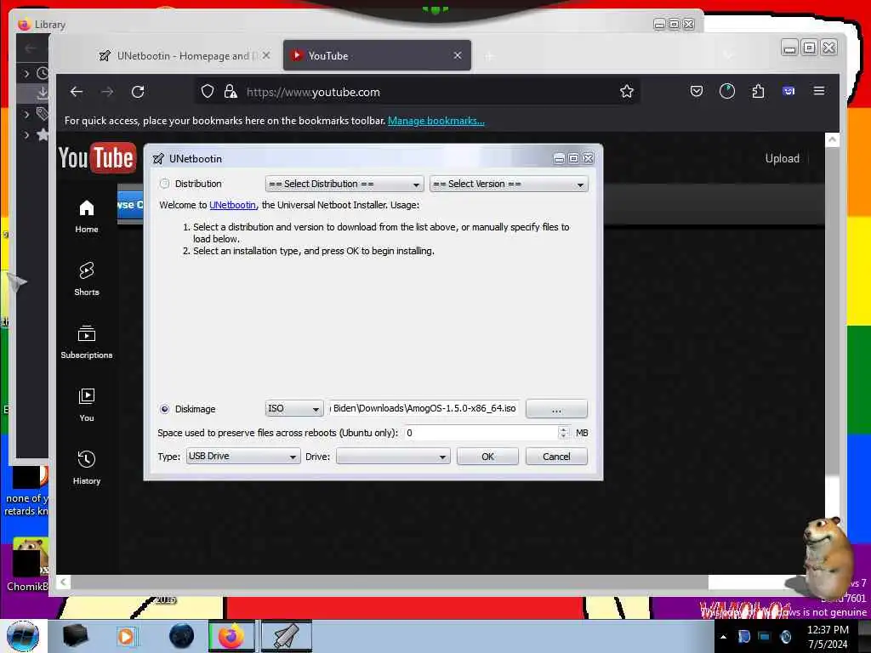Click OK to begin installing
This screenshot has width=871, height=653.
tap(487, 457)
